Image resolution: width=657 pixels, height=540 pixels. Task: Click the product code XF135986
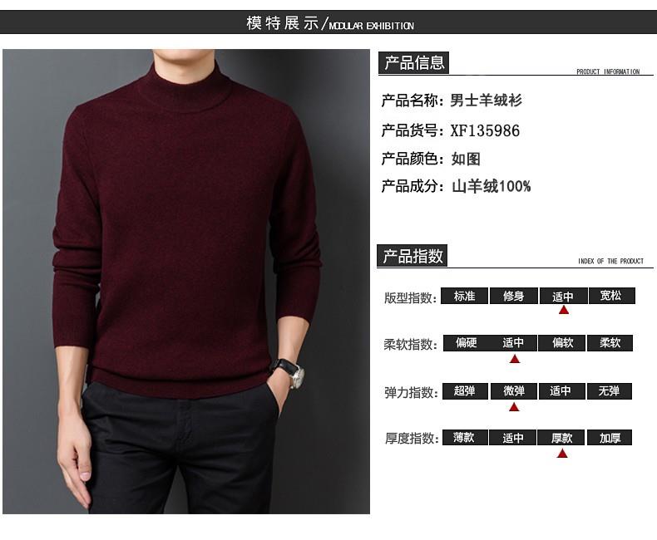point(485,130)
